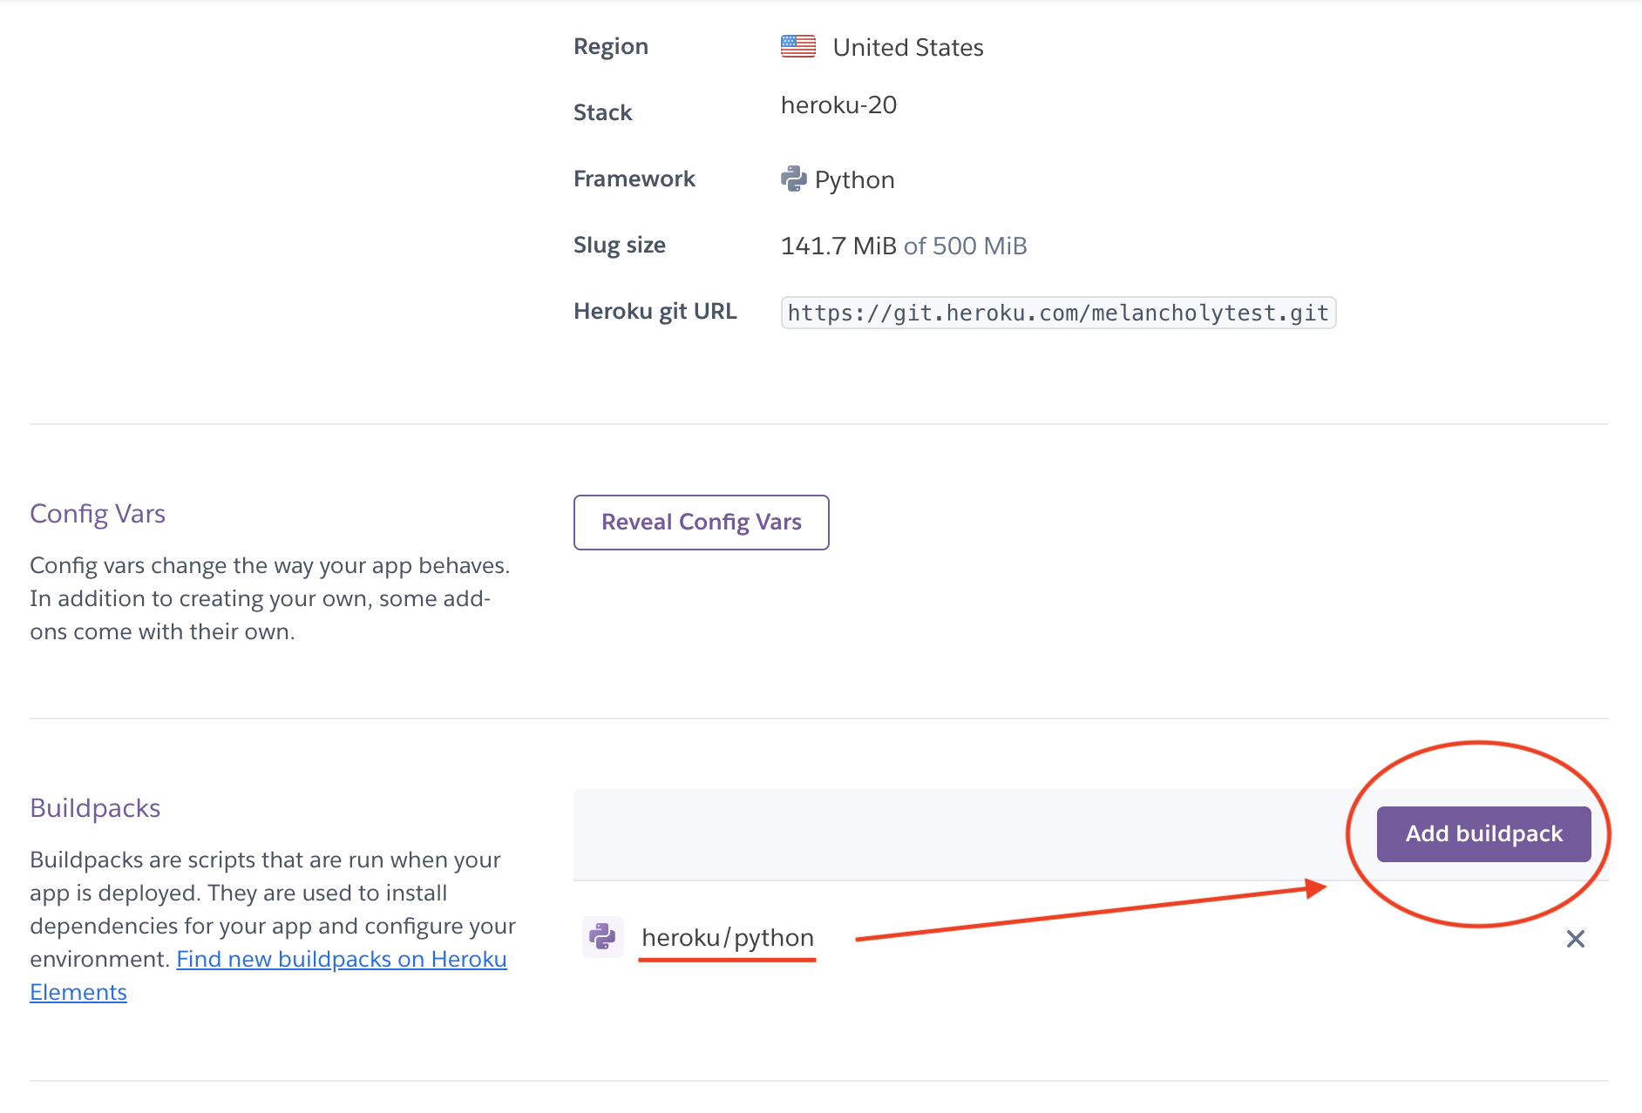This screenshot has width=1642, height=1113.
Task: Click the Region label
Action: (x=611, y=47)
